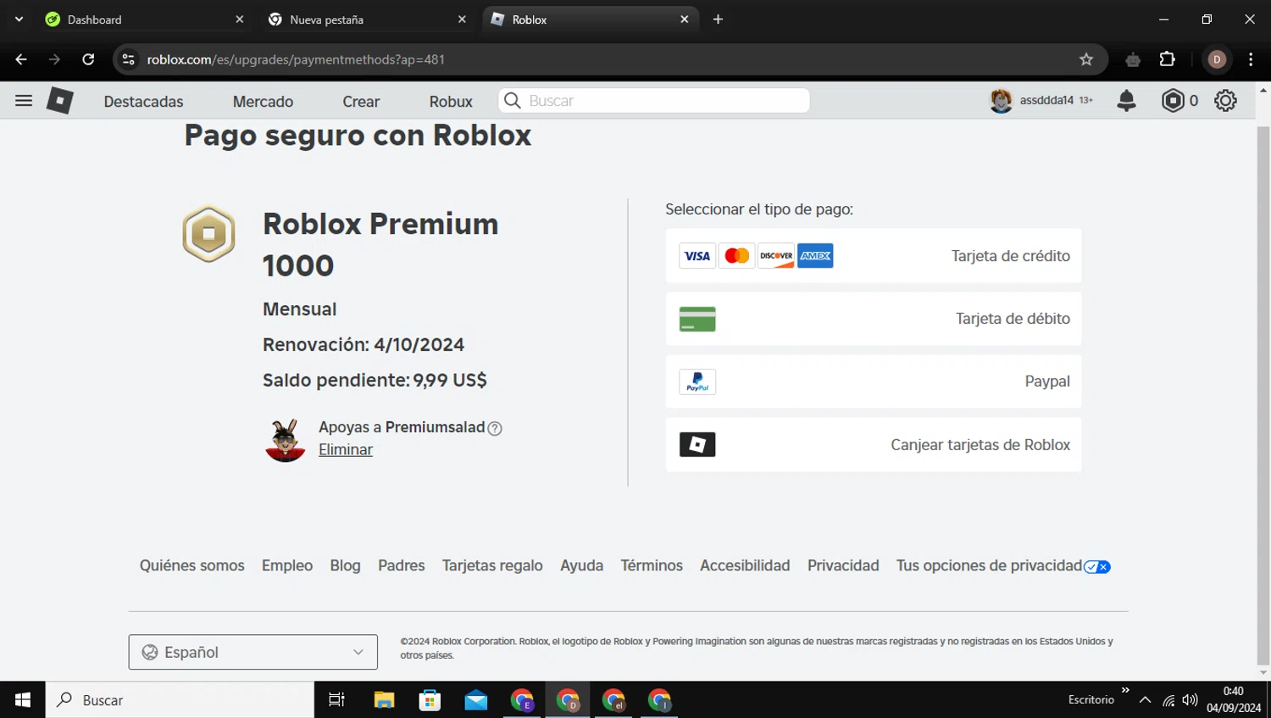Viewport: 1271px width, 718px height.
Task: Open the settings gear in Roblox header
Action: click(1225, 101)
